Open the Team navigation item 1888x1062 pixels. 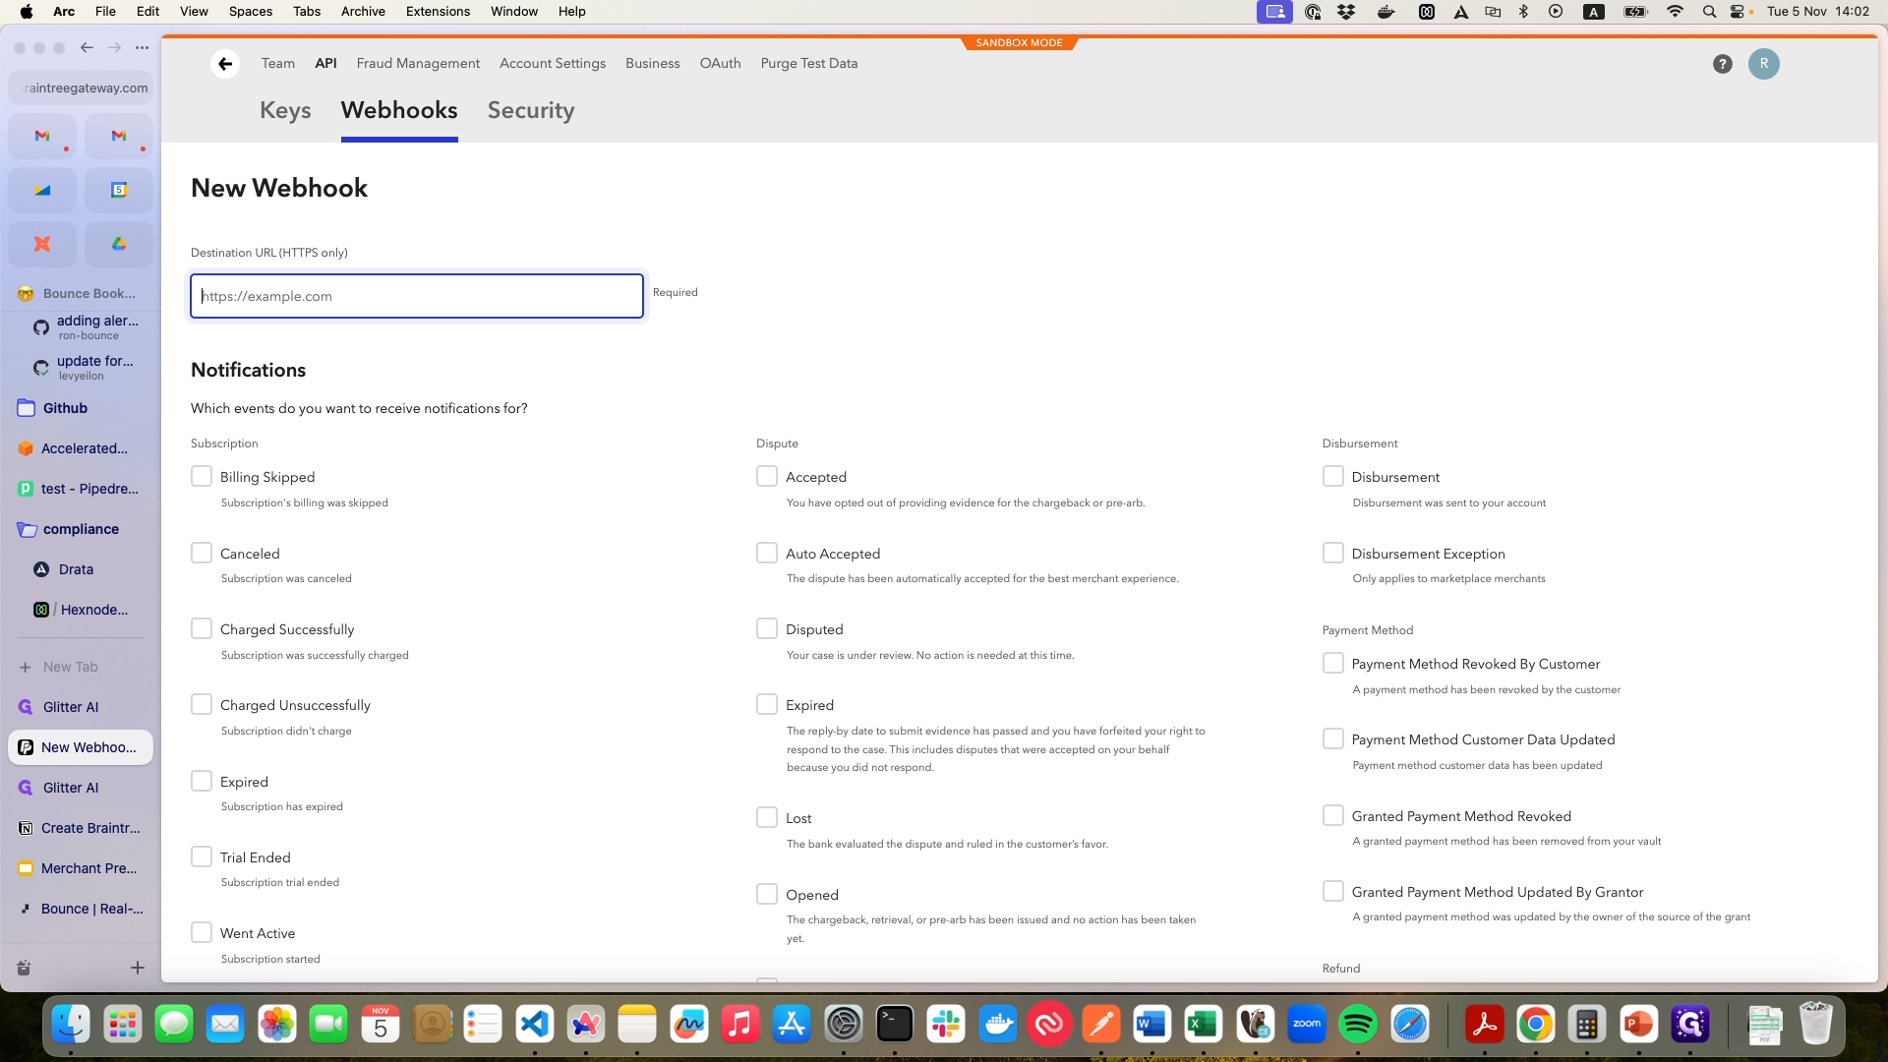pyautogui.click(x=278, y=63)
